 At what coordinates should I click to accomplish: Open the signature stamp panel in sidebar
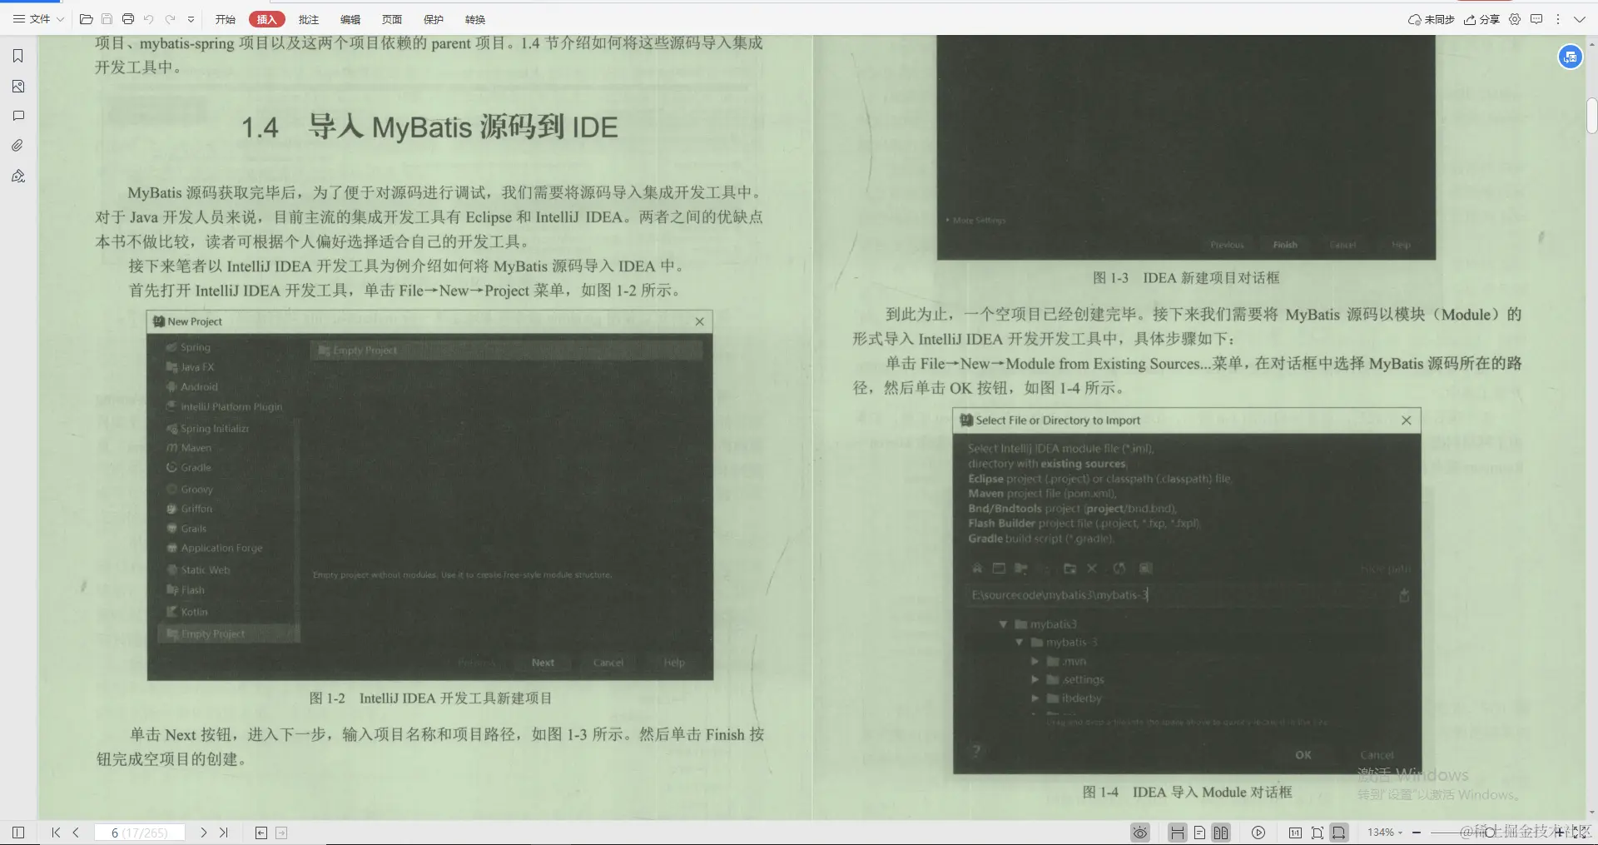coord(18,176)
